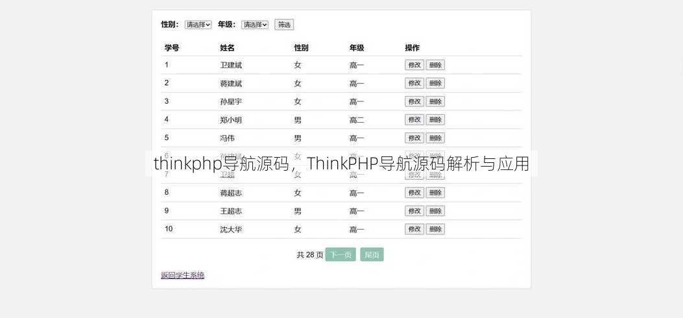Image resolution: width=683 pixels, height=318 pixels.
Task: Click 修改 for student 卫建斌
Action: pos(414,65)
